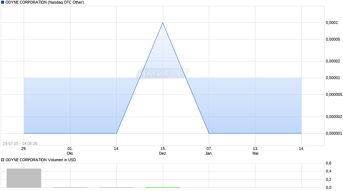Click the 0,000002 price axis label

[334, 117]
